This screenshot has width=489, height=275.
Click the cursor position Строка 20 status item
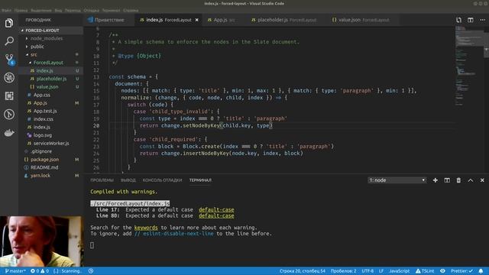coord(303,271)
